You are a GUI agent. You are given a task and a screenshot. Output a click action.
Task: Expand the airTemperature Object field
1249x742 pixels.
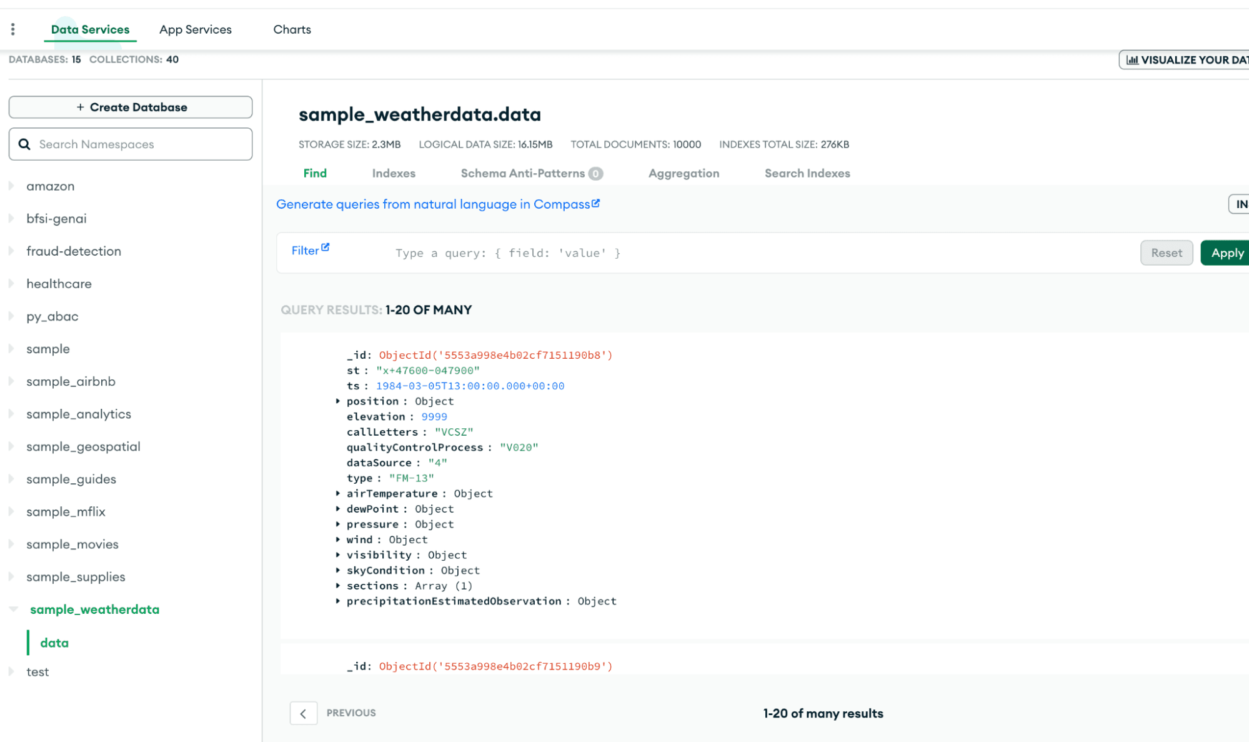[x=338, y=494]
